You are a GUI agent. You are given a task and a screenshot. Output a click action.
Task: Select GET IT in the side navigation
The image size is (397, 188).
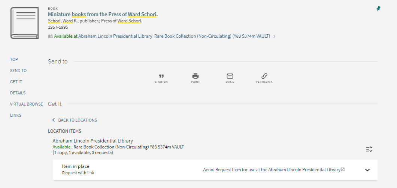16,82
